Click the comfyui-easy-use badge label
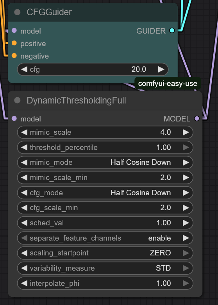The image size is (218, 305). (x=168, y=84)
